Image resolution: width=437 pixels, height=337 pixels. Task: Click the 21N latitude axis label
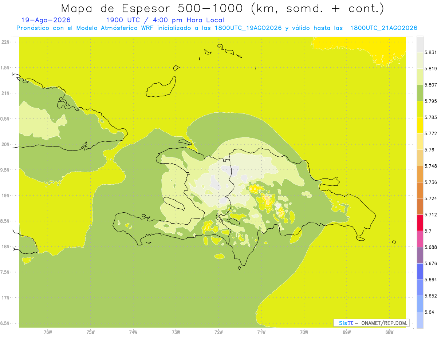click(x=5, y=93)
